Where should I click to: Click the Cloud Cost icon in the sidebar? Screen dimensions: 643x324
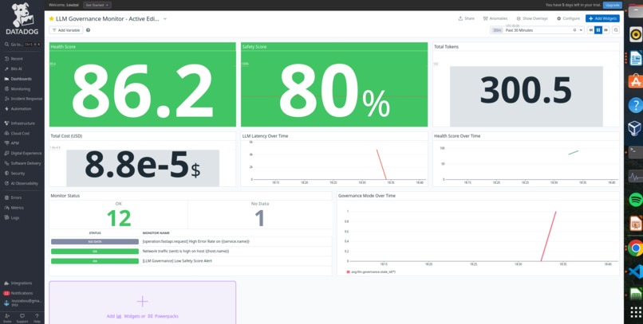point(6,134)
